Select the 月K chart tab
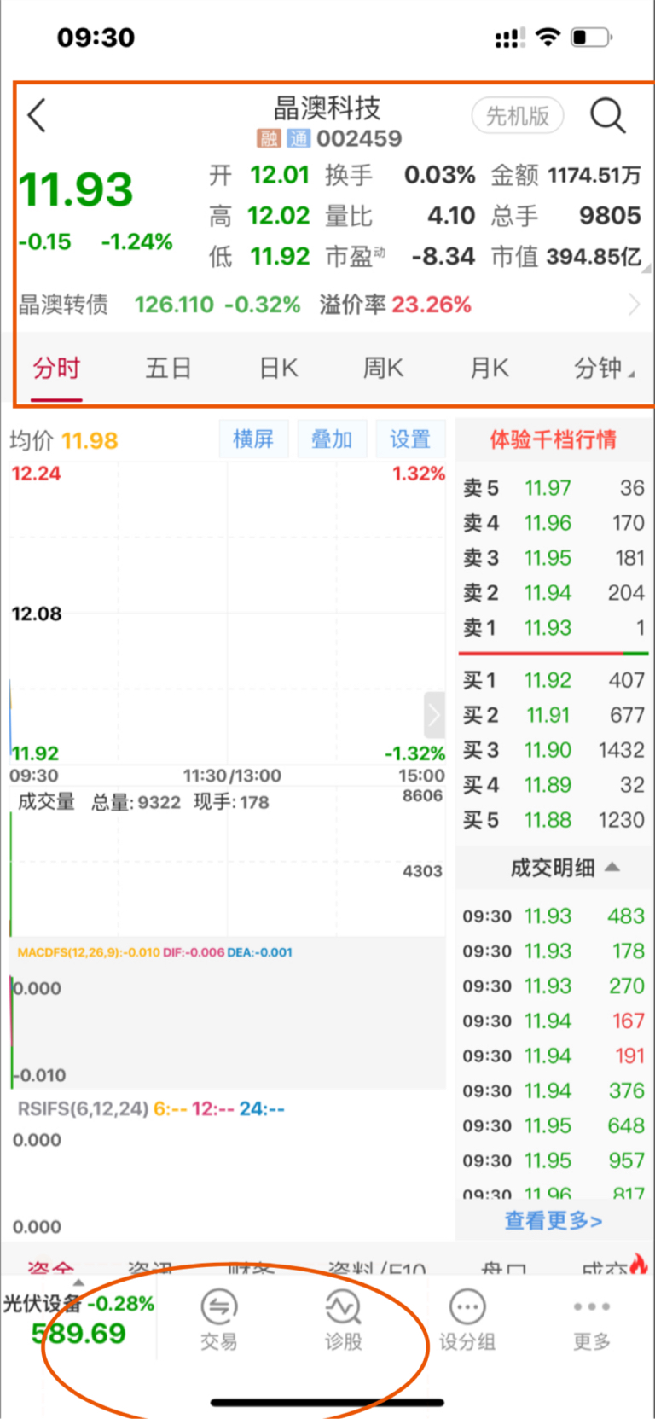This screenshot has height=1419, width=655. point(490,369)
